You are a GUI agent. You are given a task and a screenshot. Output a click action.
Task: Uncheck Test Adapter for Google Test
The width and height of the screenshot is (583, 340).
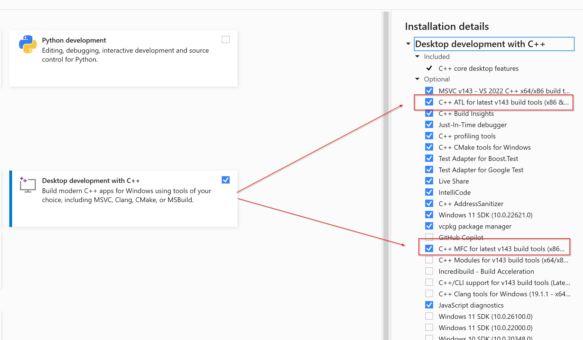[x=429, y=169]
